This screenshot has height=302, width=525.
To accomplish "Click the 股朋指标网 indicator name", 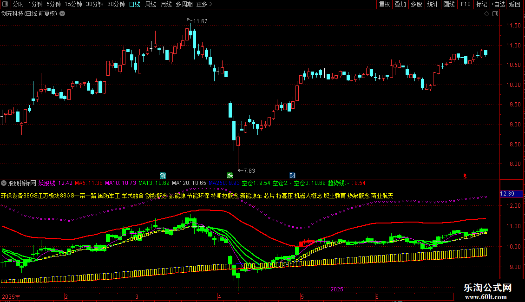I will click(x=22, y=183).
